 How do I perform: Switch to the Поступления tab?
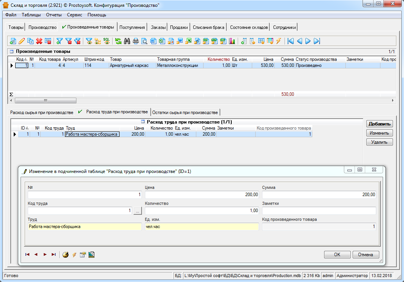pyautogui.click(x=132, y=27)
